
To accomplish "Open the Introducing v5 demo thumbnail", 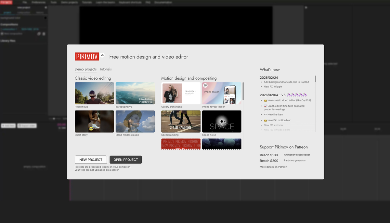I will [135, 93].
